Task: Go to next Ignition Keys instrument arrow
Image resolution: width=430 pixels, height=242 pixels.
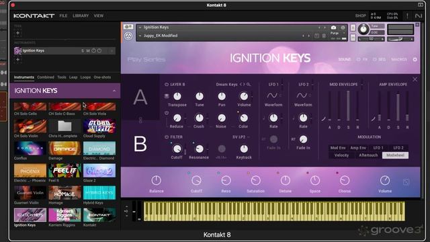Action: [x=325, y=28]
